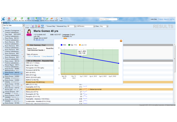Open the All results filter dropdown

(72, 26)
